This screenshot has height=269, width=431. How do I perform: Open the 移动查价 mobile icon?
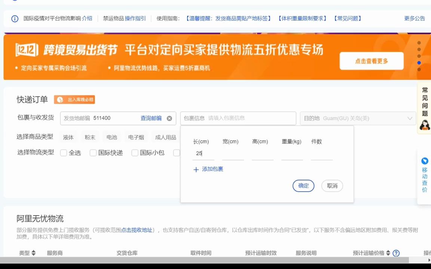pos(425,161)
